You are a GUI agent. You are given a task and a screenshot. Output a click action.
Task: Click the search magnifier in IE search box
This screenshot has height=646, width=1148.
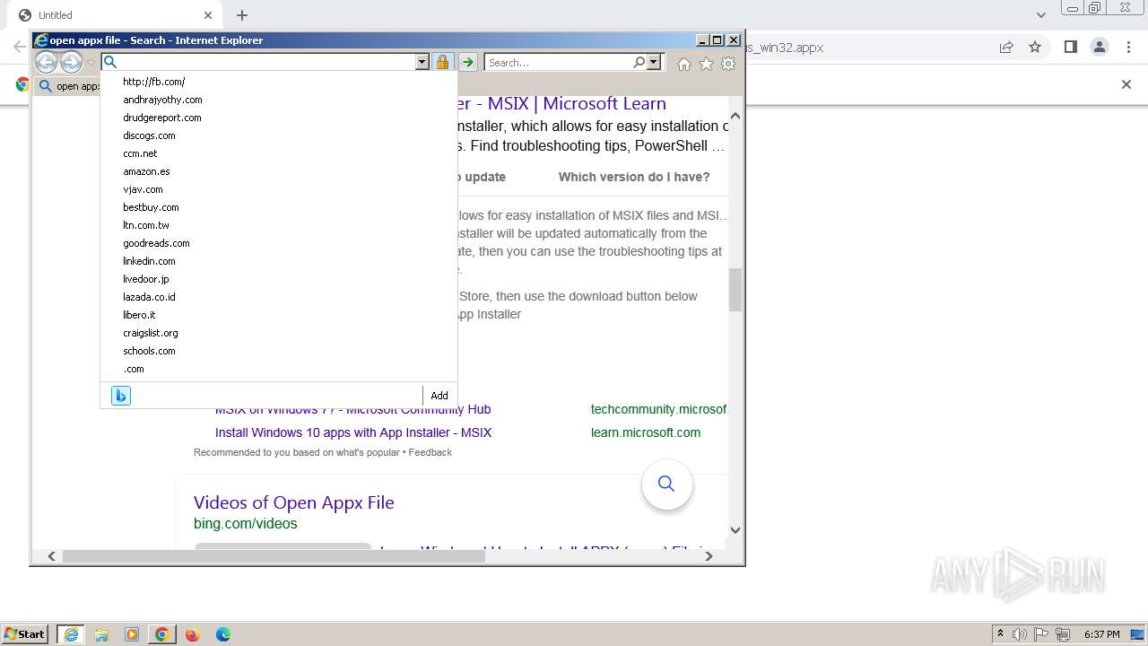[x=639, y=62]
